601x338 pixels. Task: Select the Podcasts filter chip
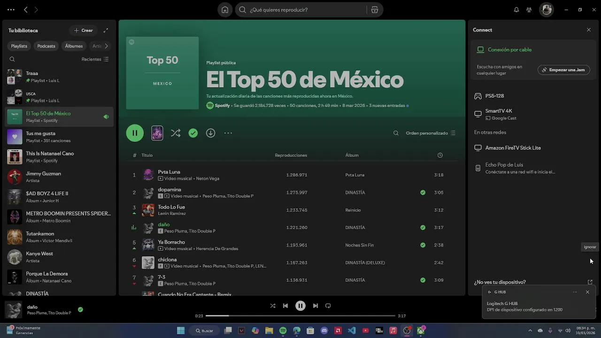[x=46, y=46]
